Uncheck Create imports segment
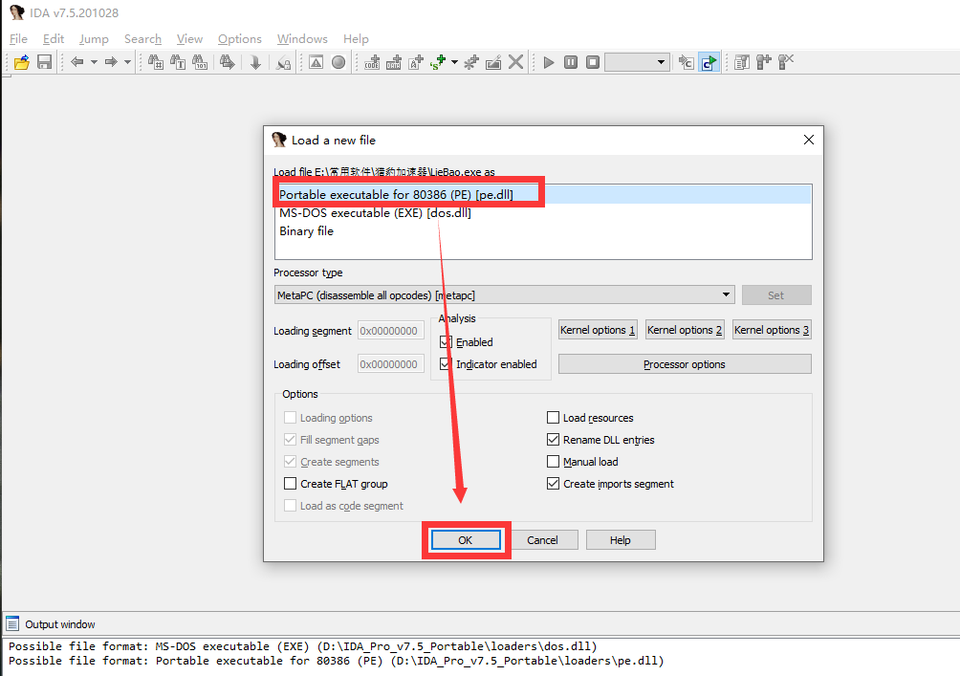Image resolution: width=960 pixels, height=676 pixels. [553, 484]
